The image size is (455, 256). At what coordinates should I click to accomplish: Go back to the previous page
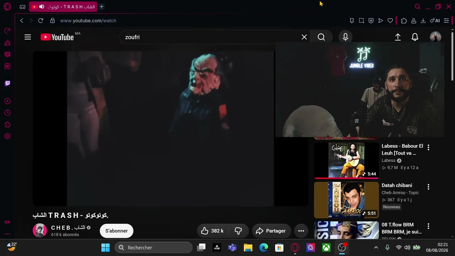click(22, 21)
